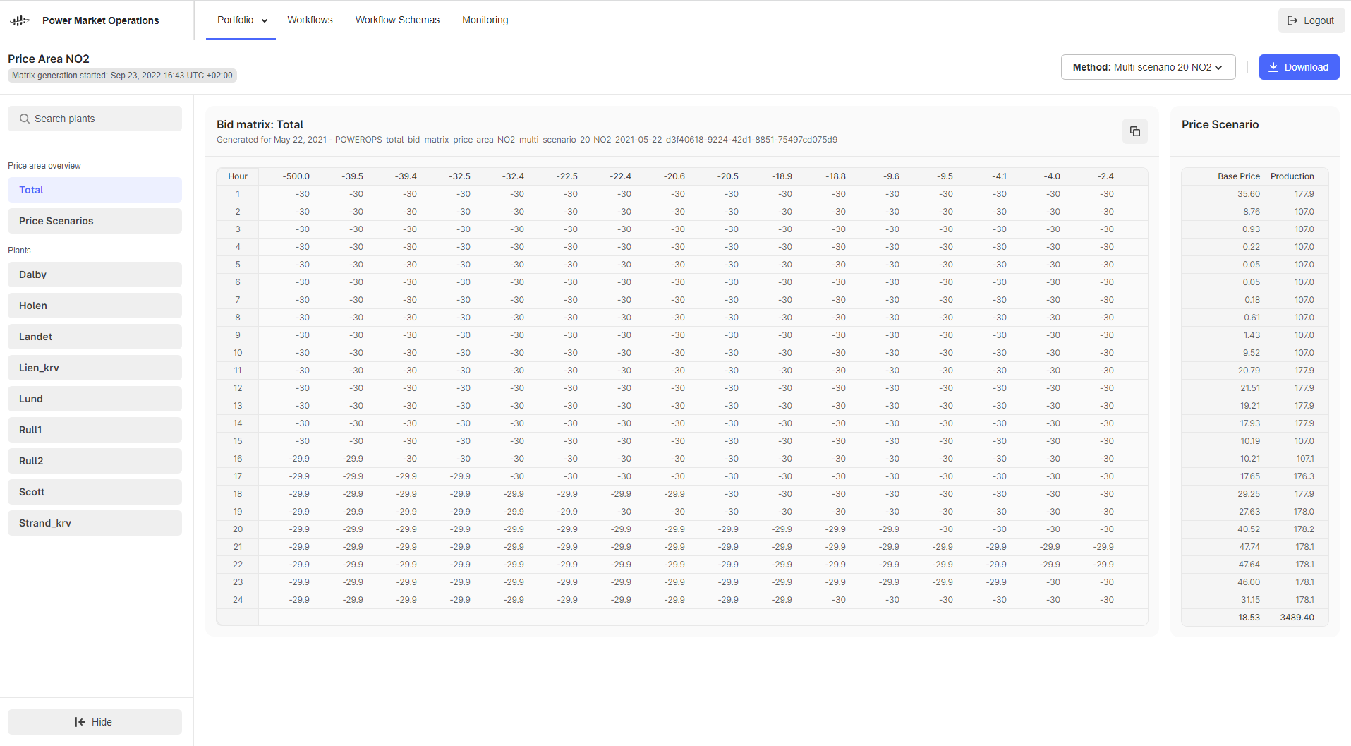This screenshot has height=746, width=1351.
Task: Click the -39.5 price column header
Action: pos(353,176)
